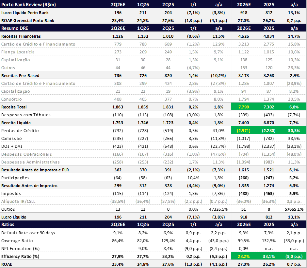Select the 'ROAE Gerencial Porto Bank' row label
This screenshot has height=268, width=307.
pyautogui.click(x=28, y=20)
